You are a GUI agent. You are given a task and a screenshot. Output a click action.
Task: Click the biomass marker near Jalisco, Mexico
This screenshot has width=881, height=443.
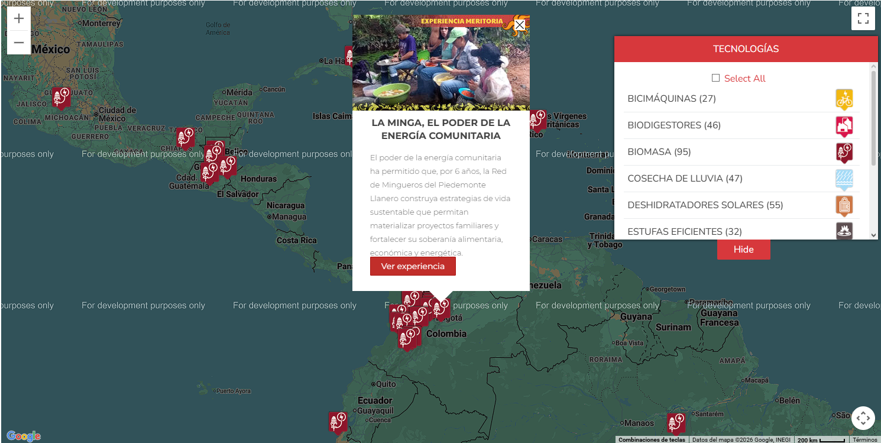click(60, 98)
